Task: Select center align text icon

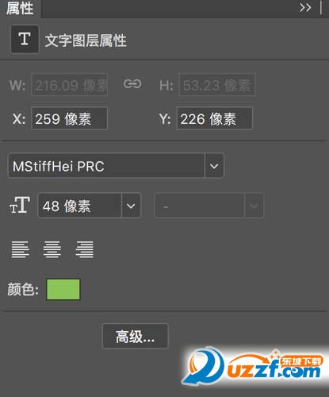Action: click(52, 249)
